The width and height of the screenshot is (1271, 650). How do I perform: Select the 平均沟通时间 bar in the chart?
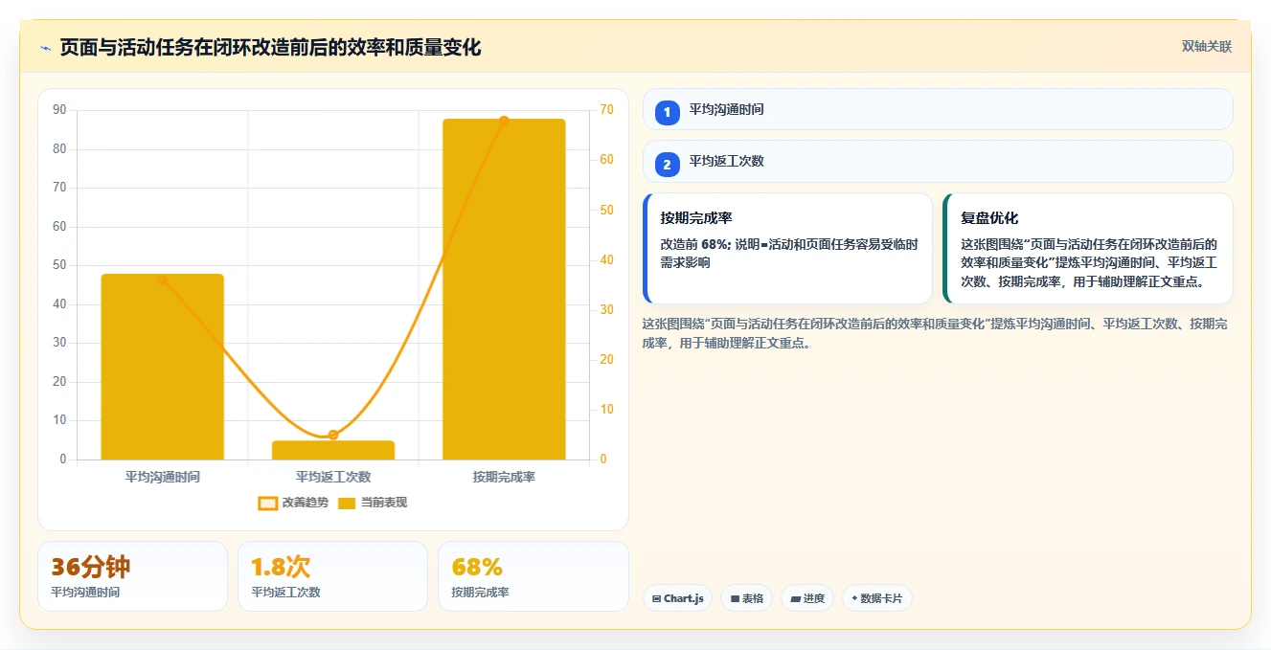(x=162, y=367)
